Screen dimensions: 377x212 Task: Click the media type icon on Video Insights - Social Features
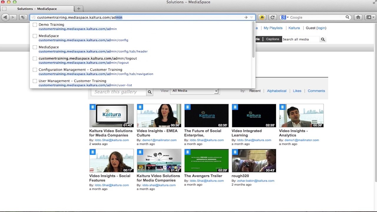click(92, 152)
